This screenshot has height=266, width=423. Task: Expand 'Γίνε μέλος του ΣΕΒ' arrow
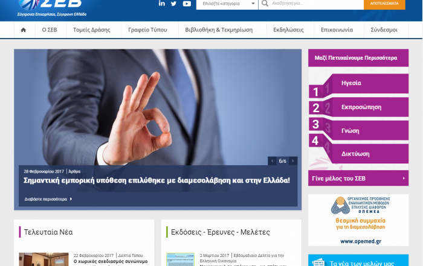pyautogui.click(x=404, y=178)
